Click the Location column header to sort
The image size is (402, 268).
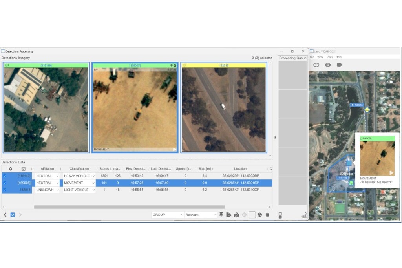point(240,168)
